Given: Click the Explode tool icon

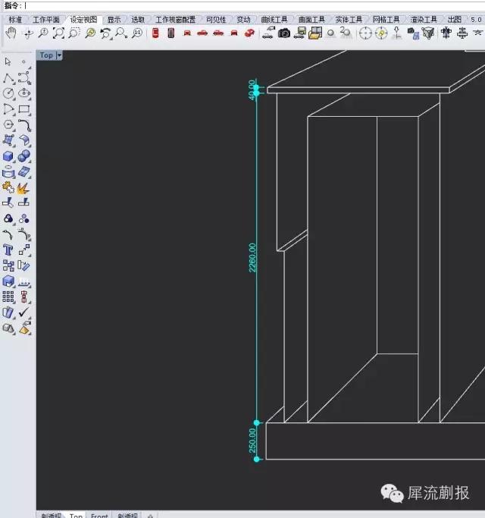Looking at the screenshot, I should [x=23, y=187].
